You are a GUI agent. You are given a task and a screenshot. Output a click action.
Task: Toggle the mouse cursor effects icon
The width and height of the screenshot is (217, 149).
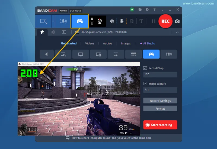tap(132, 21)
